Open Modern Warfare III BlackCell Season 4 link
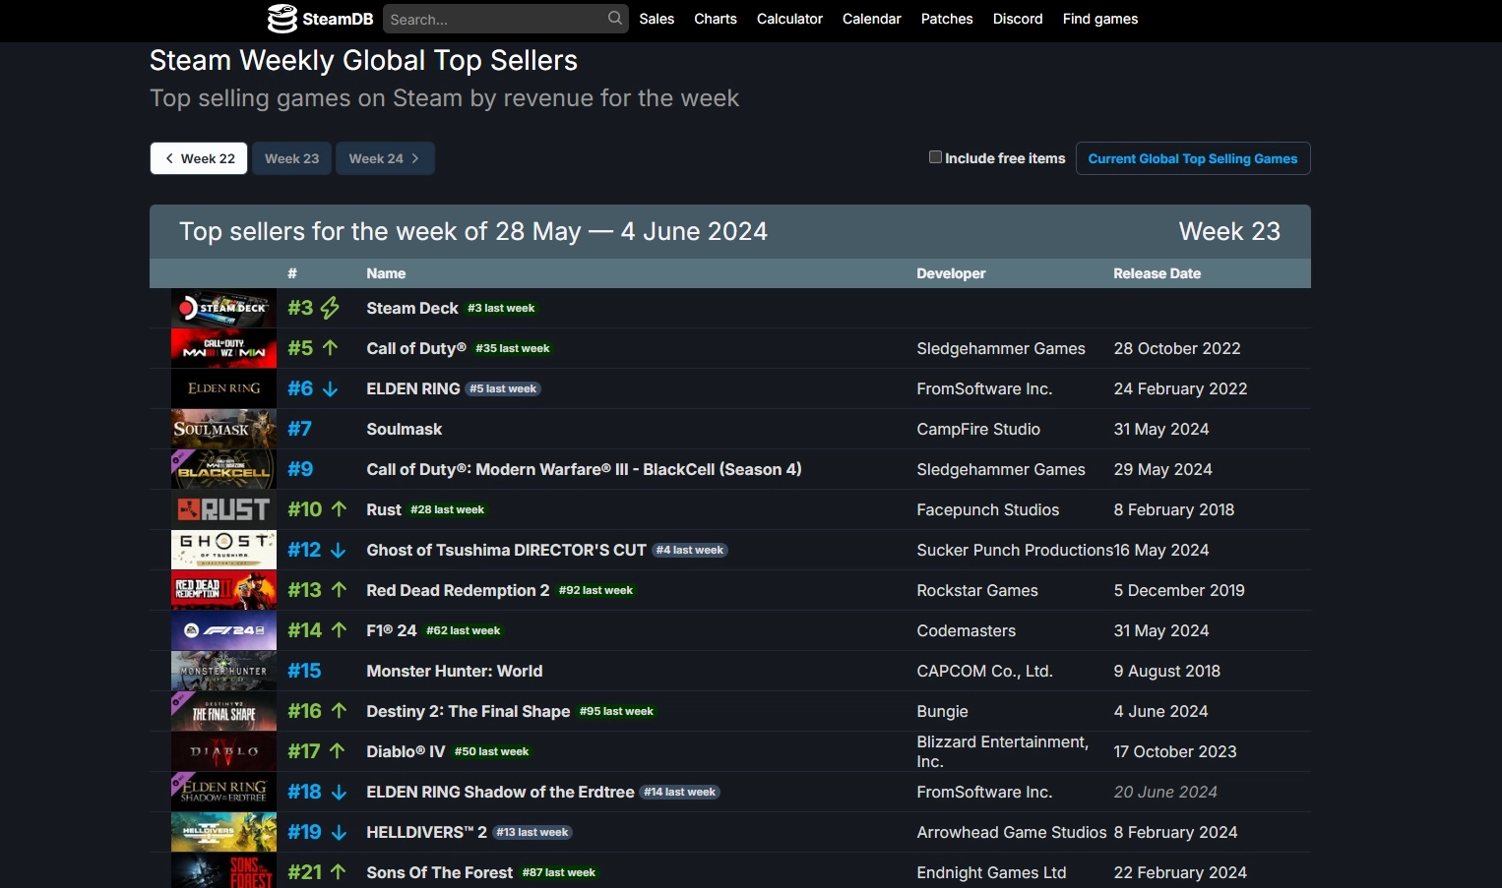1502x888 pixels. click(x=584, y=469)
